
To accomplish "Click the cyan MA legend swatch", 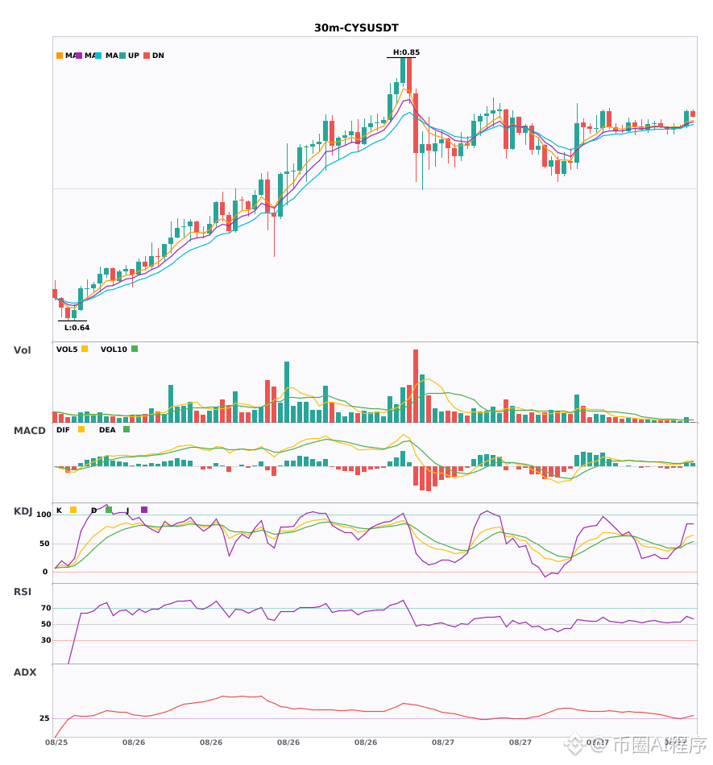I will (x=98, y=56).
